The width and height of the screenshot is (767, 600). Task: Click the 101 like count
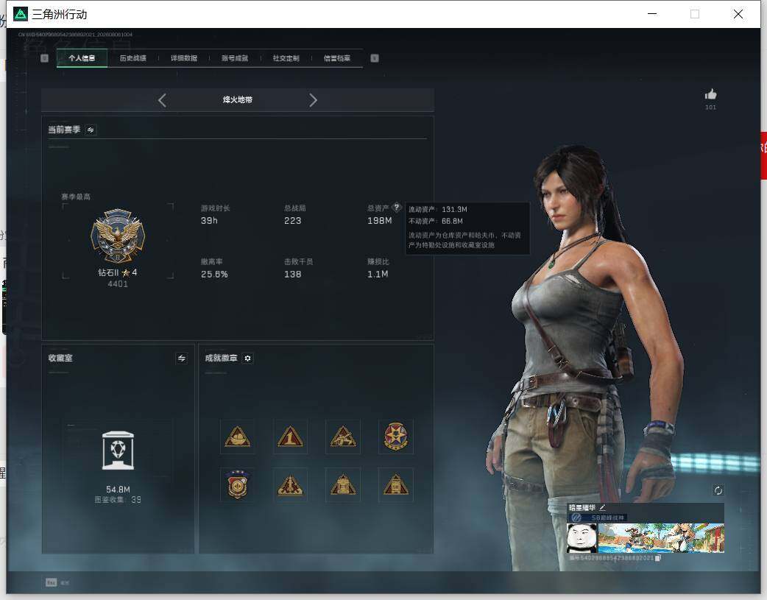coord(711,107)
